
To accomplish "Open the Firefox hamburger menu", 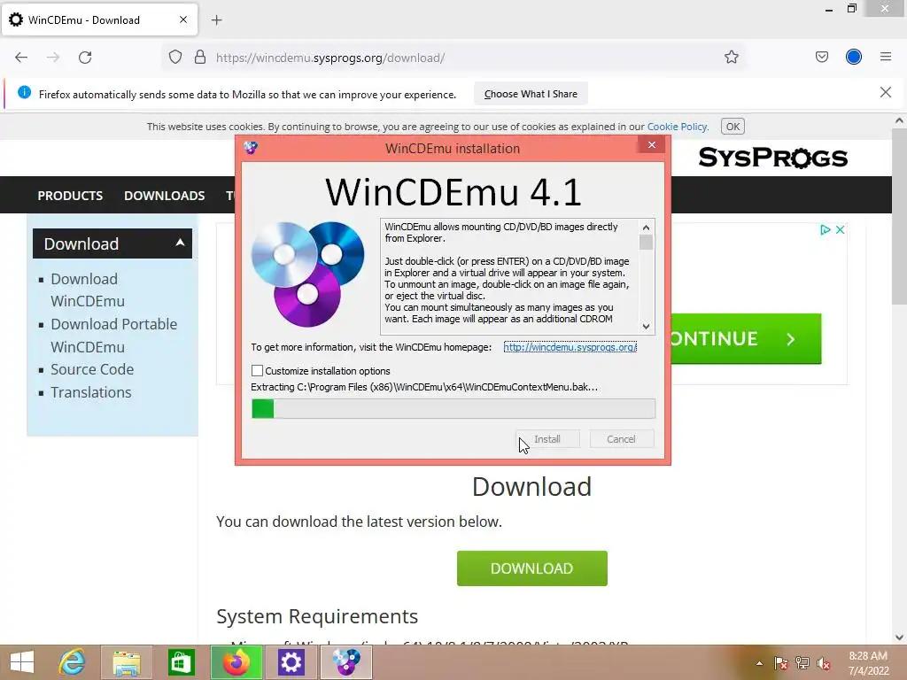I will pos(886,57).
